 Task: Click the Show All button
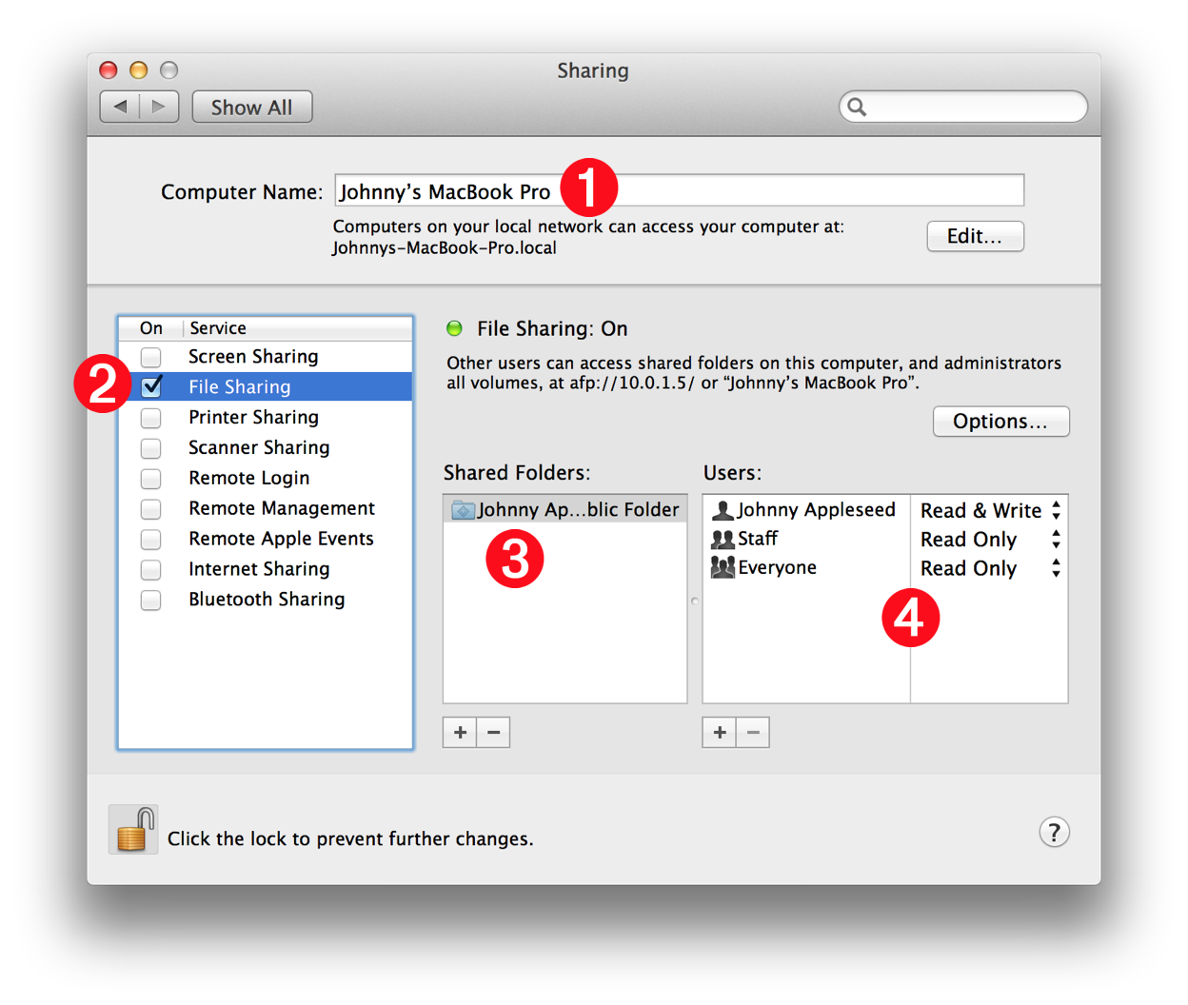click(252, 107)
